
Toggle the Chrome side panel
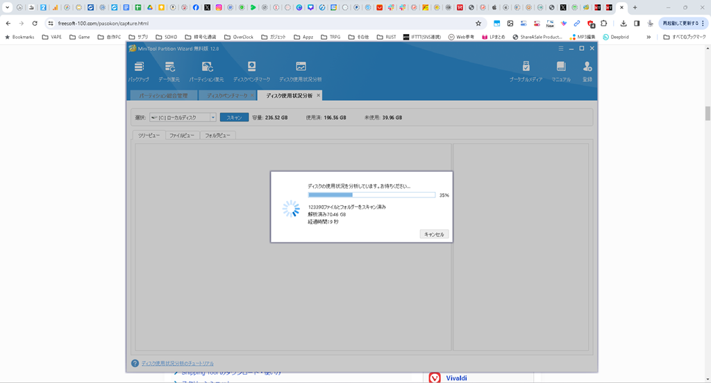(x=637, y=23)
